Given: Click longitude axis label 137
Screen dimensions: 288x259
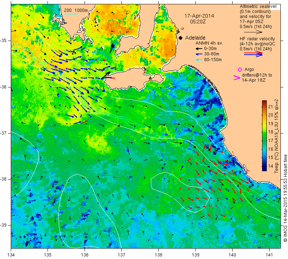Looking at the screenshot, I should [x=122, y=255].
